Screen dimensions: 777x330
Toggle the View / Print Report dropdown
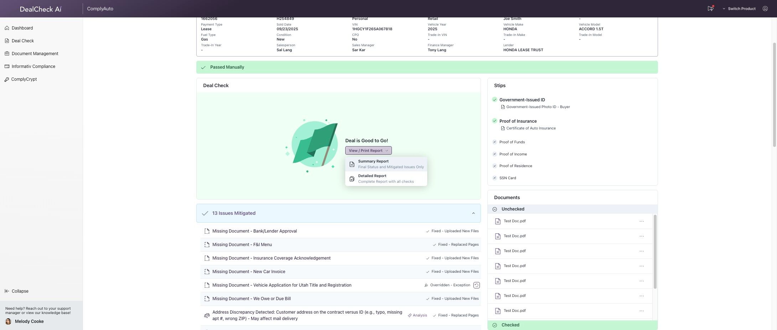(x=368, y=151)
